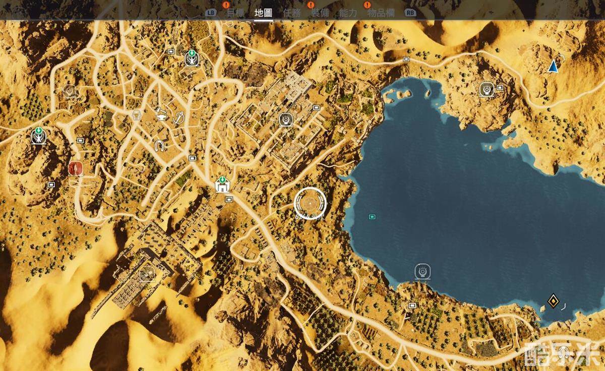This screenshot has width=605, height=371.
Task: Choose the temple fast travel point icon
Action: [222, 184]
